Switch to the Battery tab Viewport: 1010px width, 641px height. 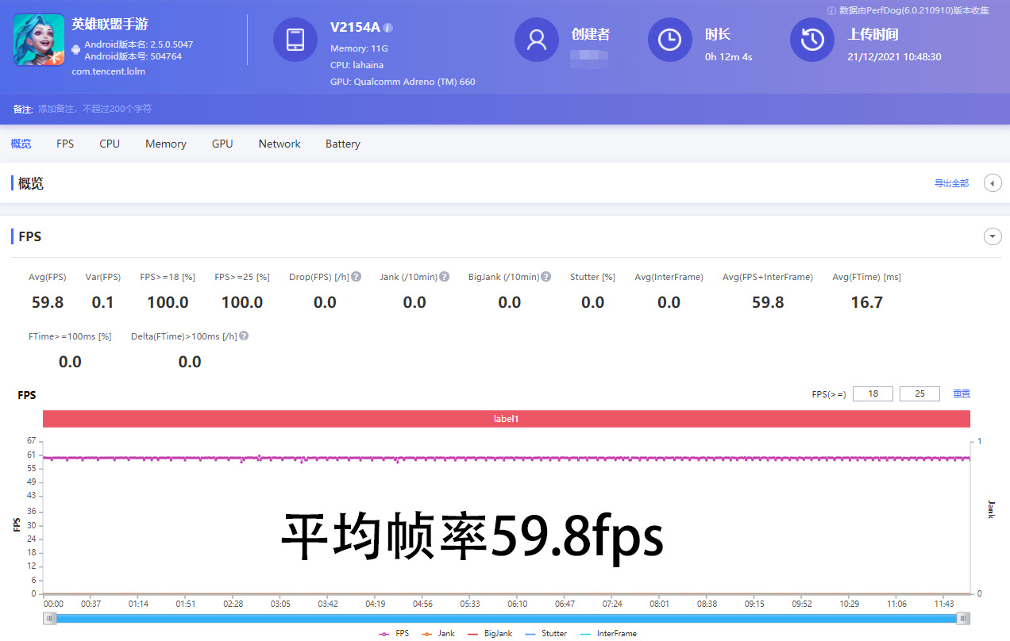click(342, 144)
